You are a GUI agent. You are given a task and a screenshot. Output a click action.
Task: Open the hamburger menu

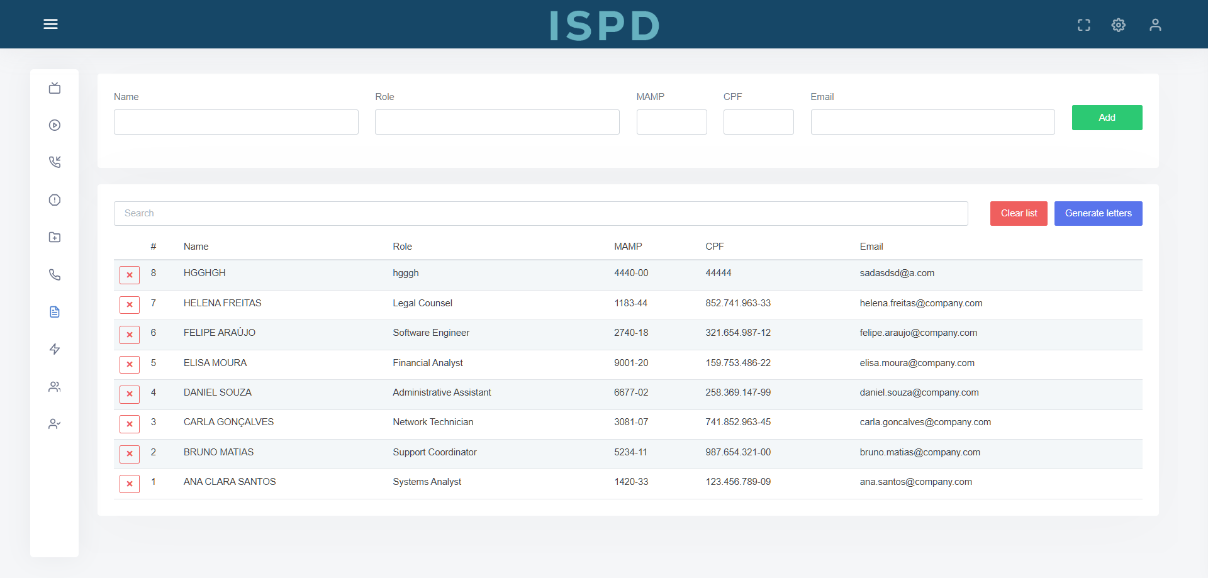50,24
